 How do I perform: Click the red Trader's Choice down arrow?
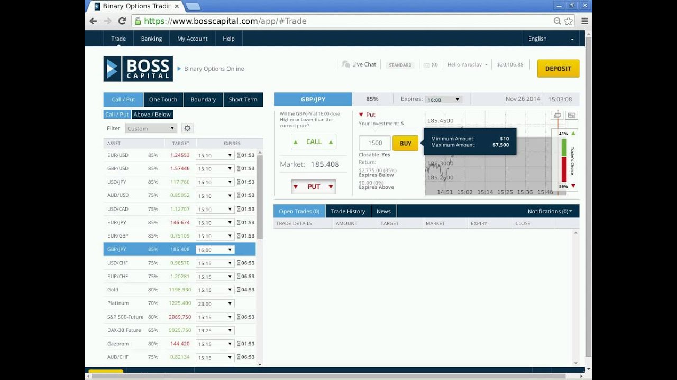click(x=573, y=186)
